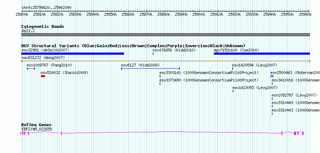Image resolution: width=320 pixels, height=153 pixels.
Task: Click the blue esv32961 gain bar
Action: click(73, 54)
